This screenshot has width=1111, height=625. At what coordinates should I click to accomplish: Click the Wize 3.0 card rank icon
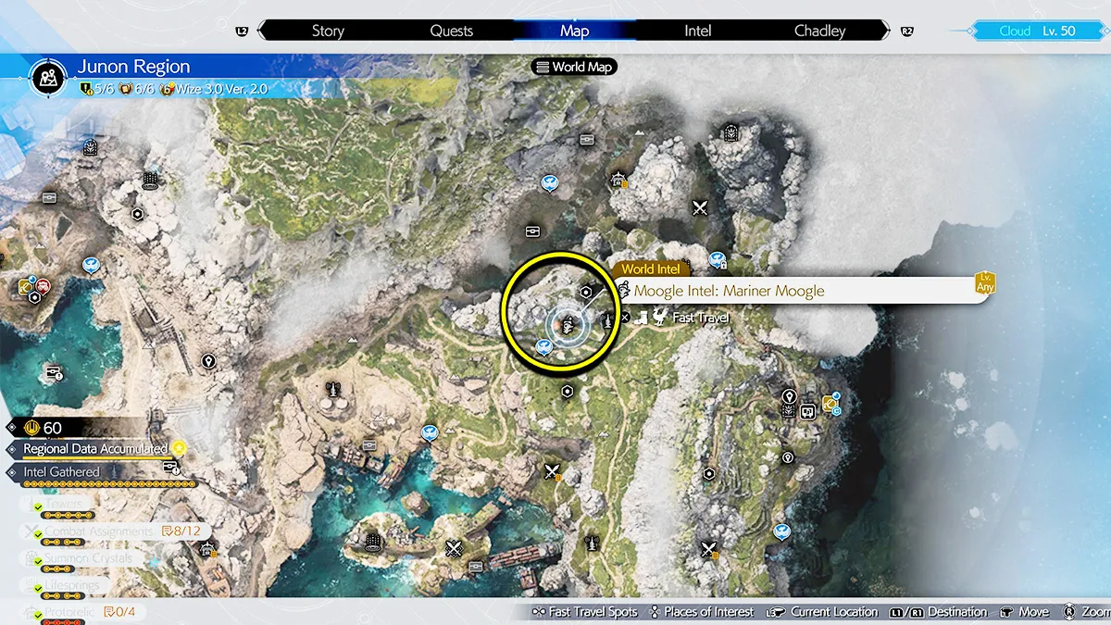168,90
